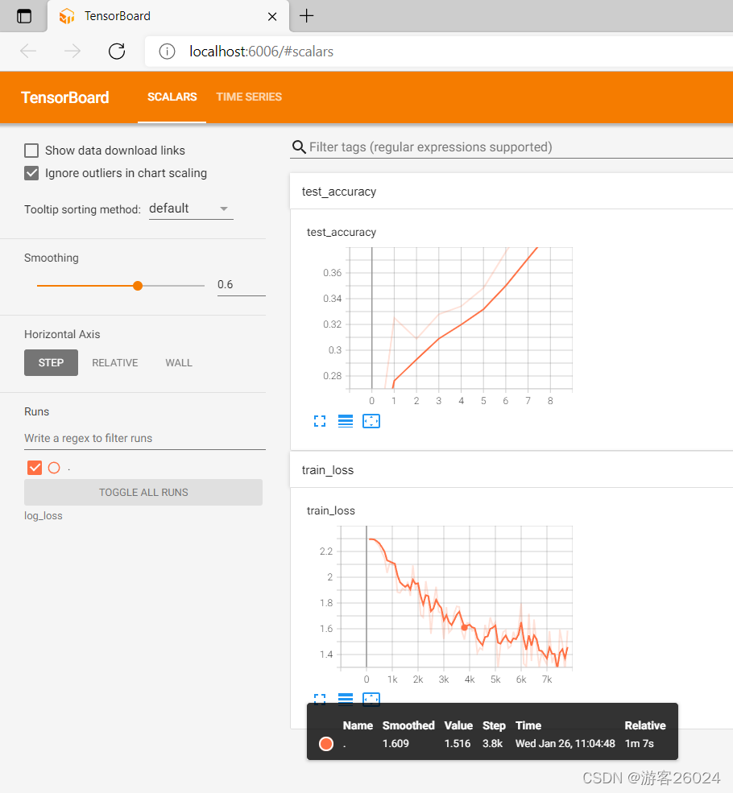Viewport: 733px width, 793px height.
Task: Switch to the SCALARS tab
Action: (172, 97)
